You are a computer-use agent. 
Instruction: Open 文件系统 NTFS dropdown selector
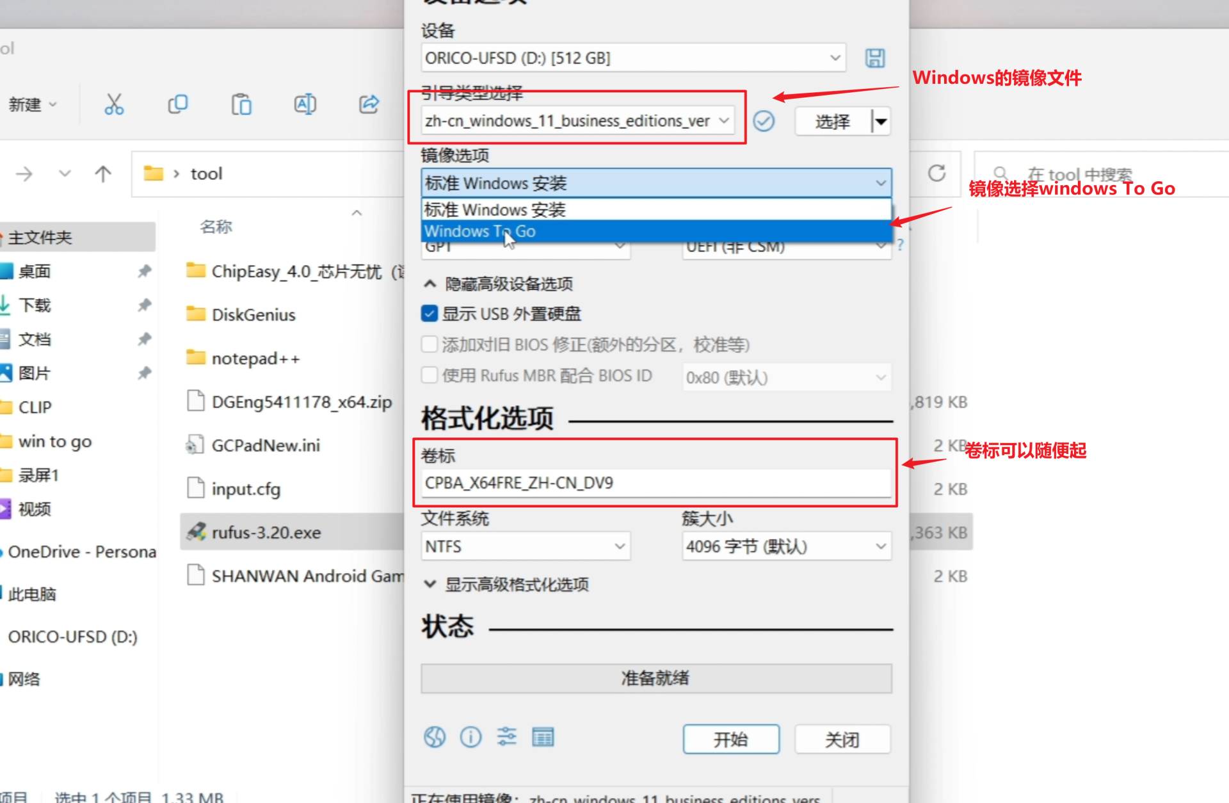tap(524, 546)
